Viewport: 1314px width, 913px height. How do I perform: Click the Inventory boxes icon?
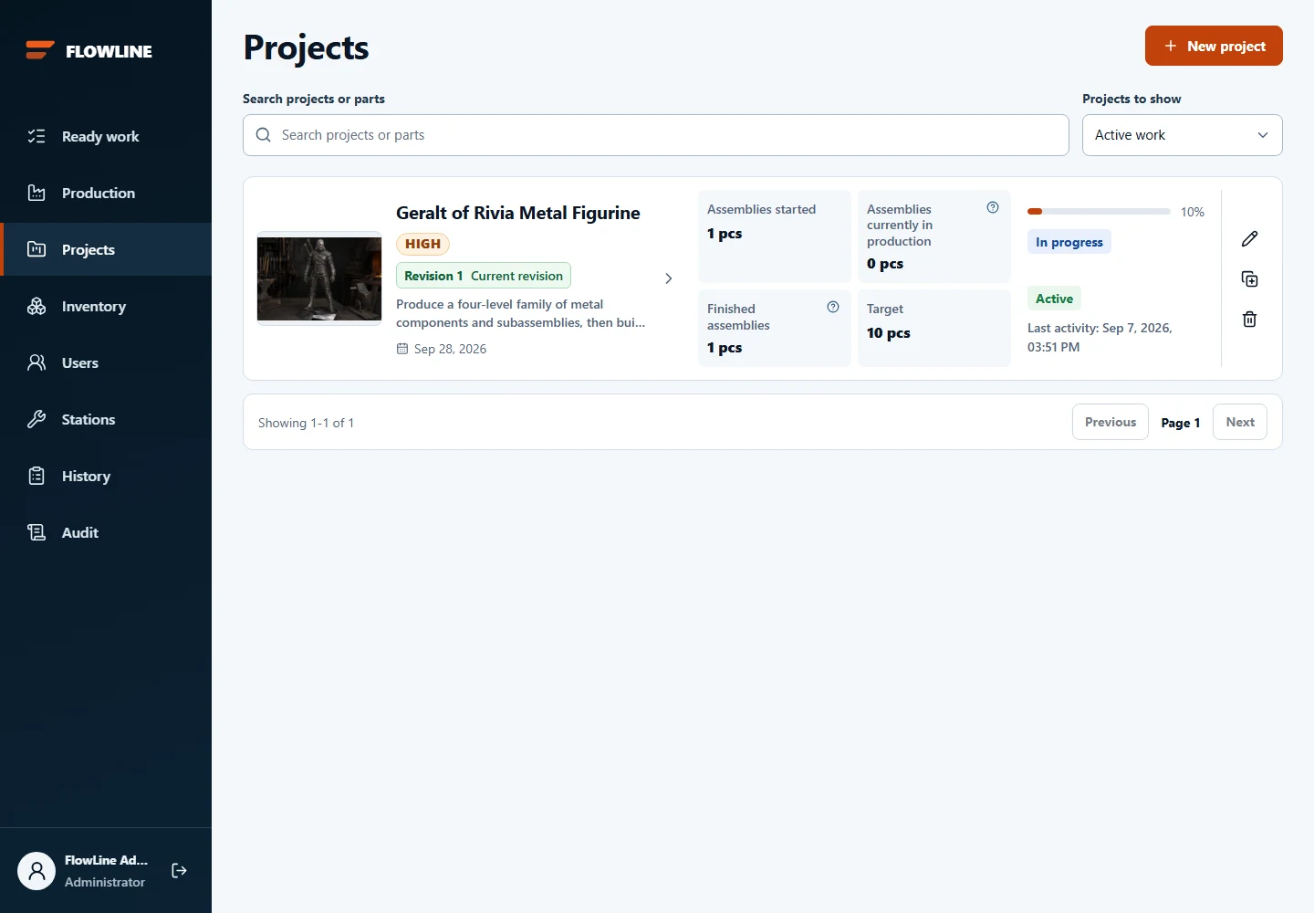click(36, 306)
